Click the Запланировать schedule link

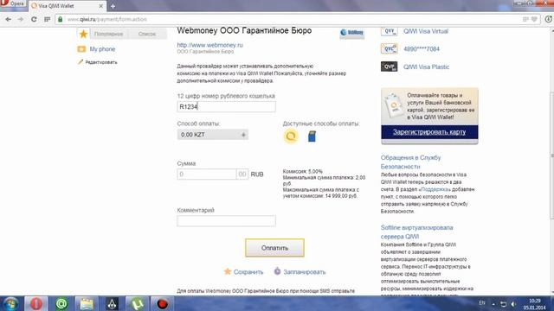pyautogui.click(x=304, y=272)
